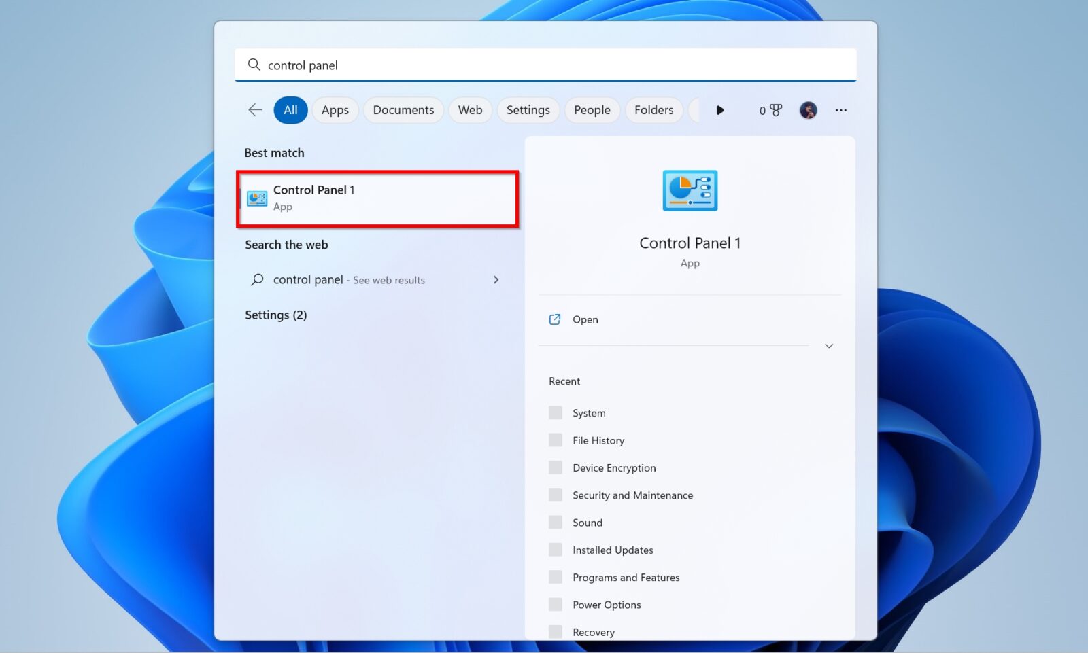This screenshot has height=653, width=1088.
Task: Expand more Control Panel actions chevron
Action: (829, 346)
